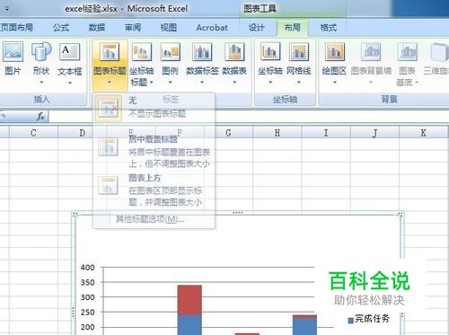Select the blue segment under tallest bar

click(189, 325)
